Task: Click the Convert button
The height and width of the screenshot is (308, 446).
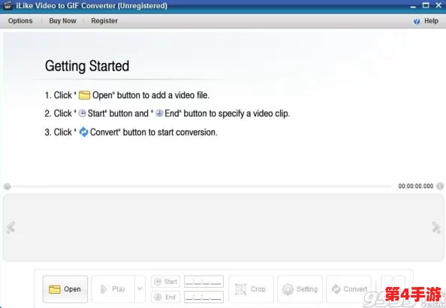Action: pos(348,289)
